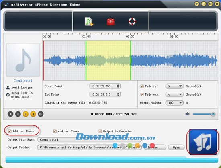
Task: Disable the Fade in checkbox
Action: pyautogui.click(x=142, y=86)
